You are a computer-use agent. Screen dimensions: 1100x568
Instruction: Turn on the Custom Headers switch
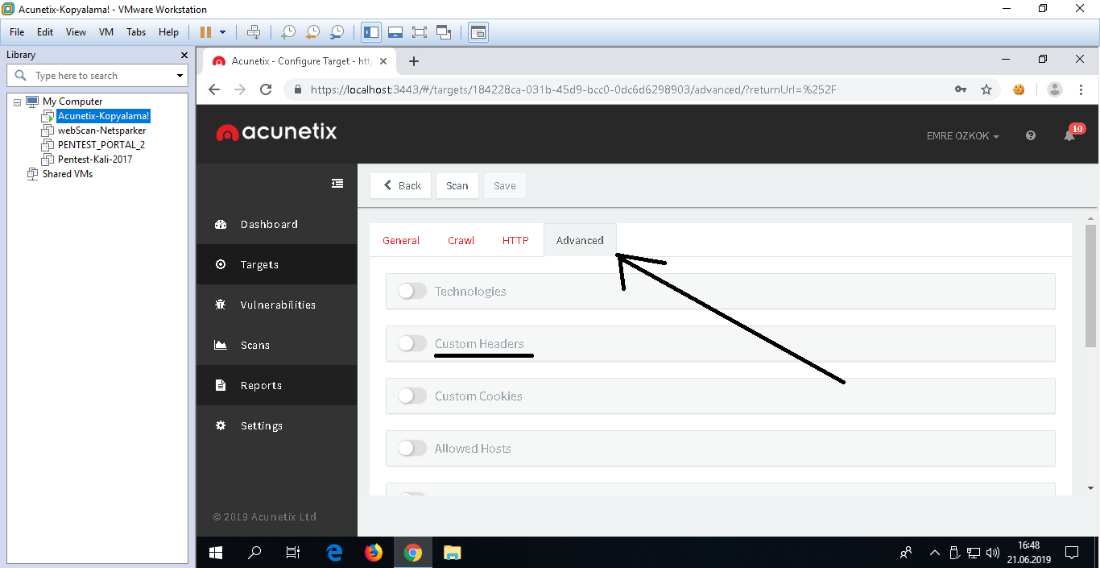(x=412, y=343)
